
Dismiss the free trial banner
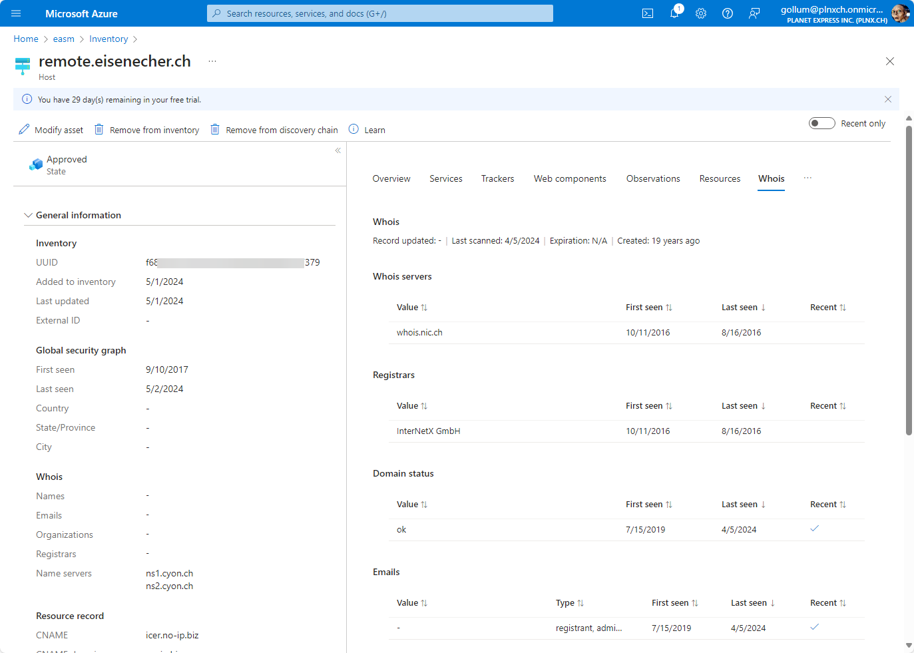(887, 99)
